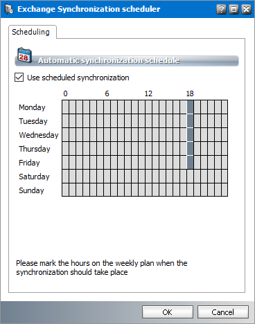
Task: Uncheck Use scheduled synchronization
Action: tap(19, 78)
